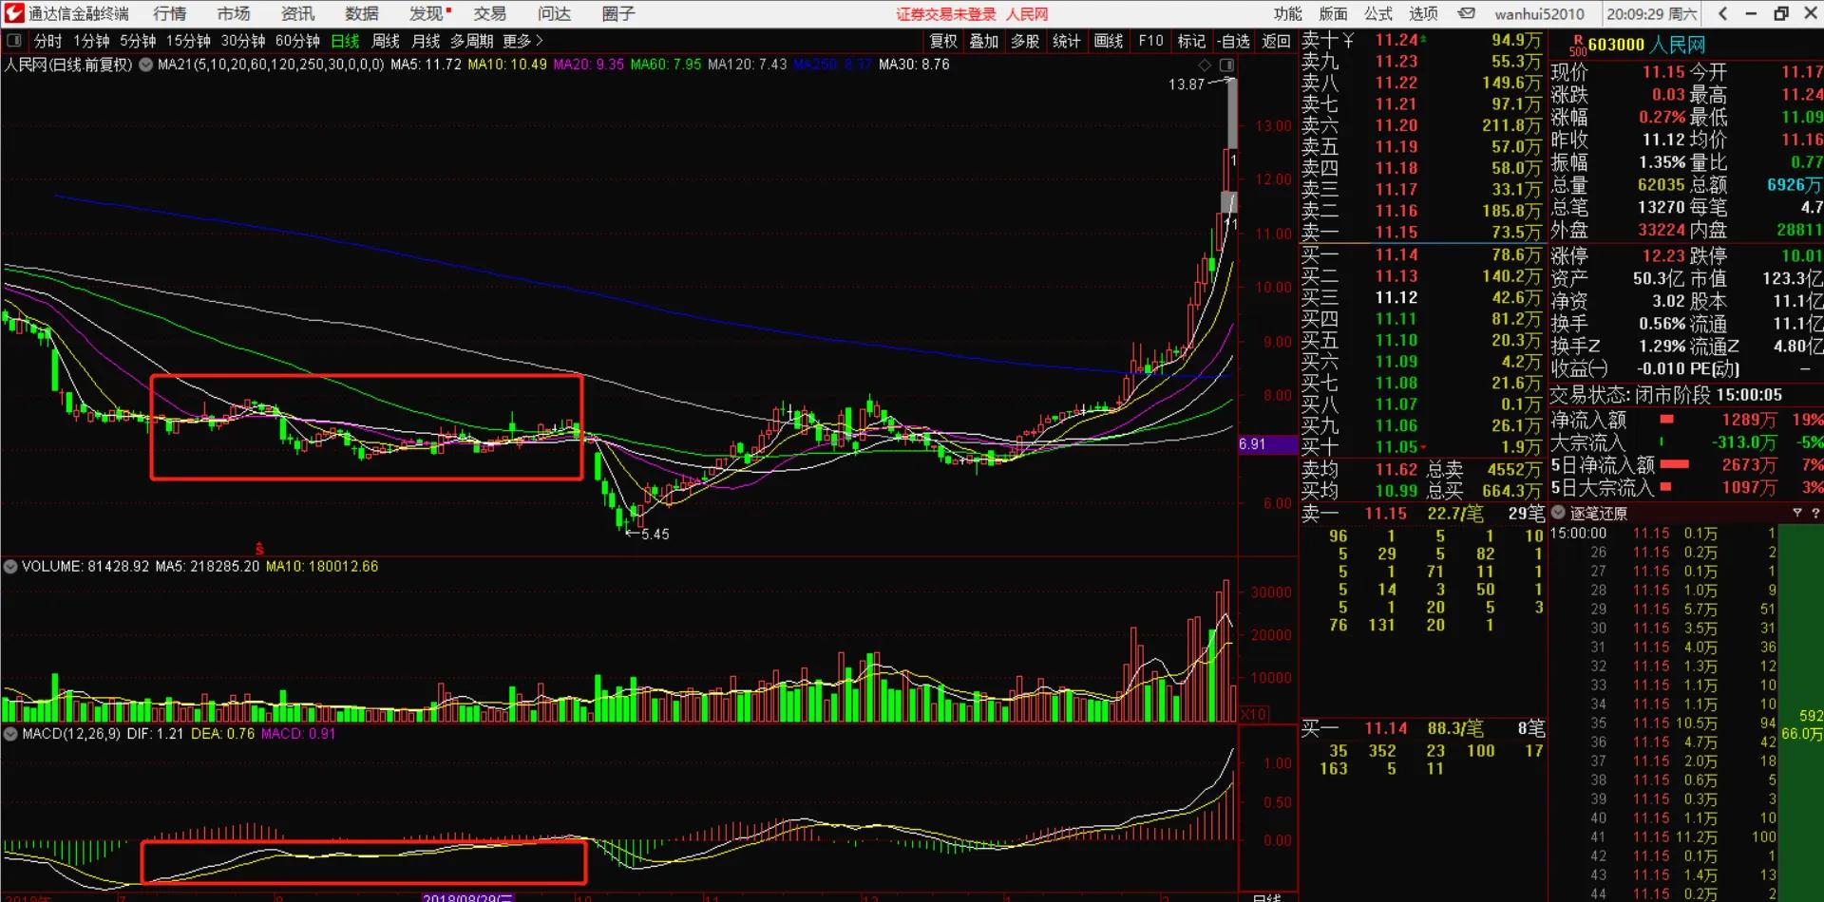Click the diamond icon above the chart
The width and height of the screenshot is (1824, 902).
point(1205,65)
